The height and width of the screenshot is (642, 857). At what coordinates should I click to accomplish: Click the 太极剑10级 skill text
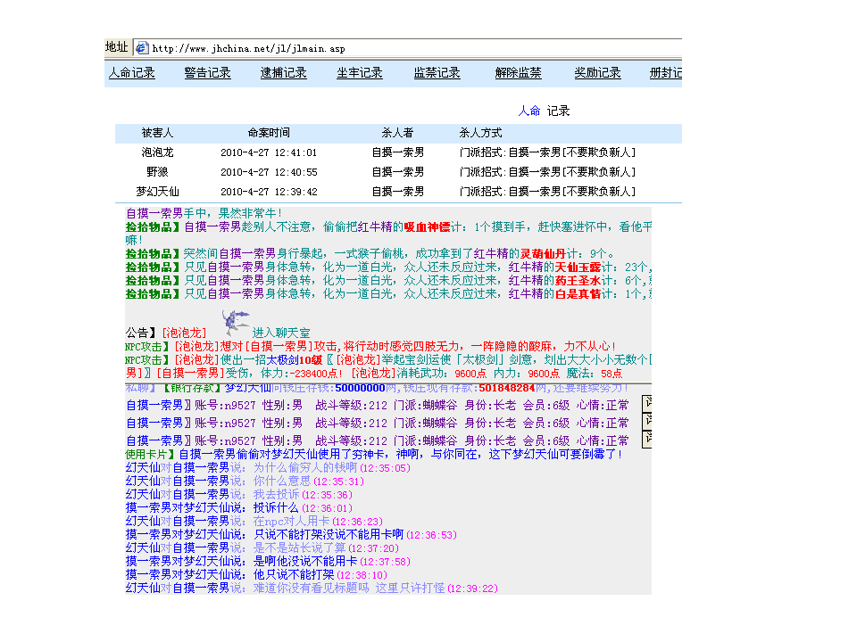click(x=294, y=360)
